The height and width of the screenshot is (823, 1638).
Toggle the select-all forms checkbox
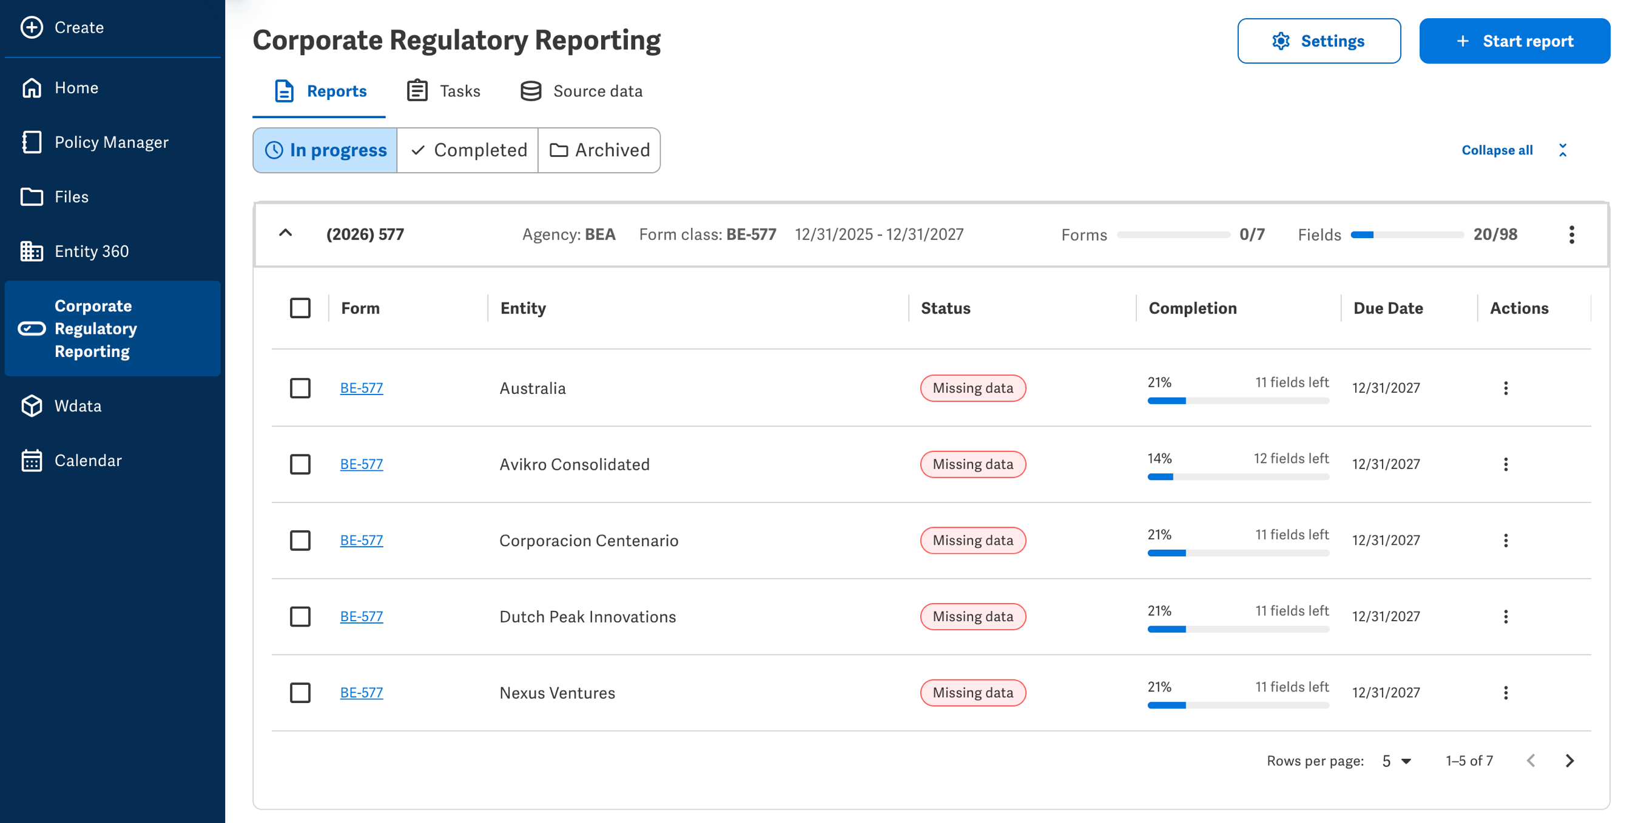point(300,308)
